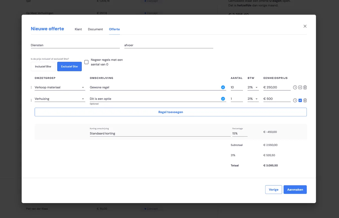Click the clock icon for Gewone regel
The image size is (339, 218).
295,88
